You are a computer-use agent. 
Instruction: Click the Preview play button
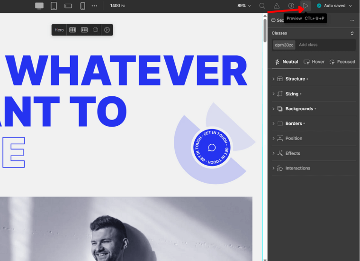[x=306, y=6]
